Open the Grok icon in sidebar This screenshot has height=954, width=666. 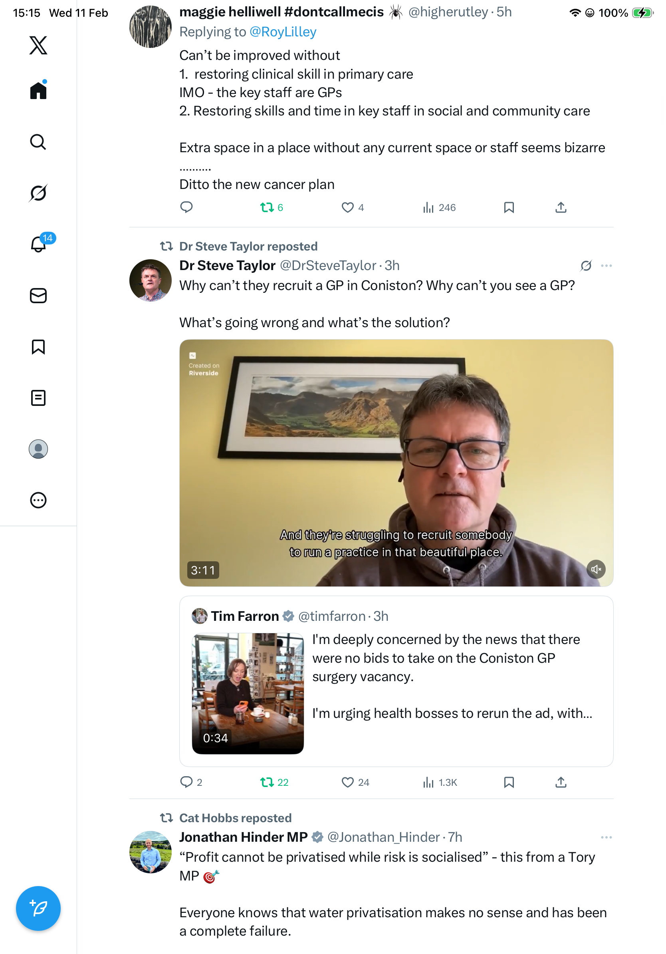click(x=38, y=193)
